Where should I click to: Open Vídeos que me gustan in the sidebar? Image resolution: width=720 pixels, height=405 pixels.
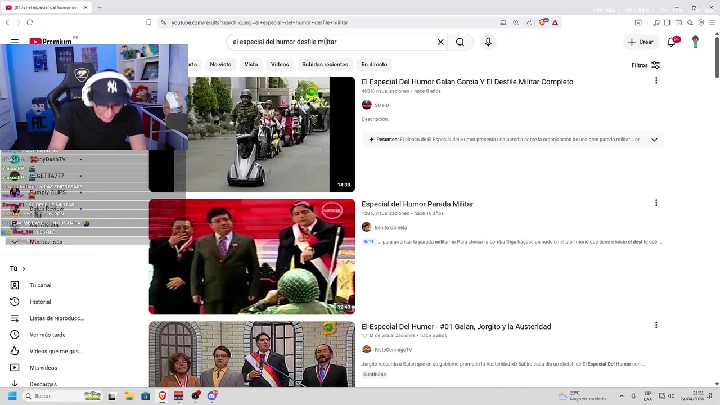click(47, 352)
